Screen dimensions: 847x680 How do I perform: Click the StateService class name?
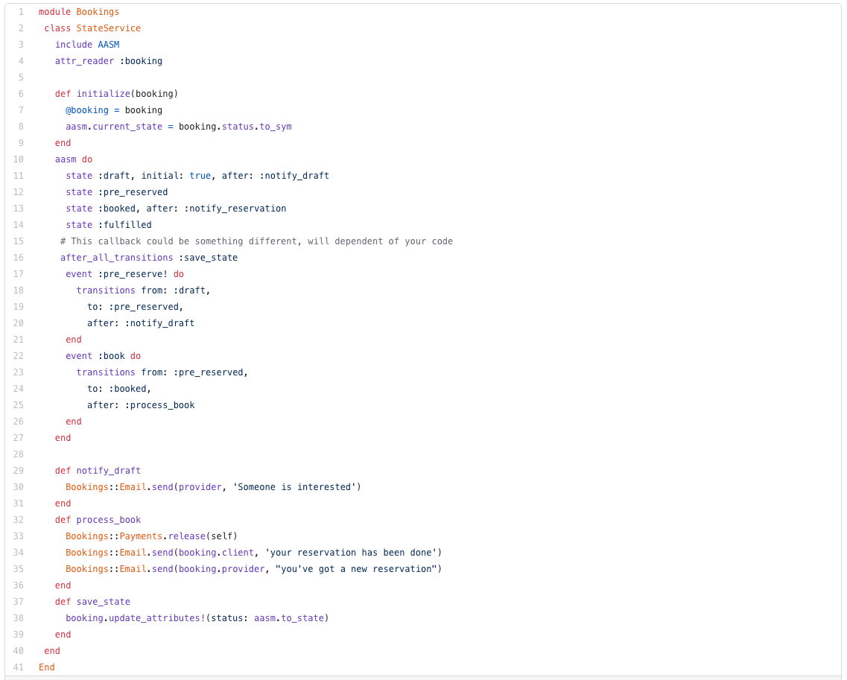pos(108,28)
